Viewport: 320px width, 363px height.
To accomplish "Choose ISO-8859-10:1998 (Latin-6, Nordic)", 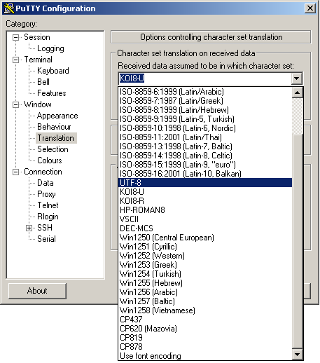I will pyautogui.click(x=205, y=128).
